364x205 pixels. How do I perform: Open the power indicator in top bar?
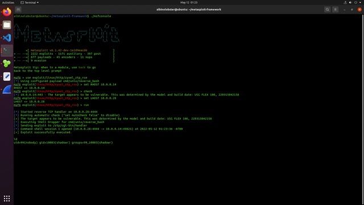355,2
